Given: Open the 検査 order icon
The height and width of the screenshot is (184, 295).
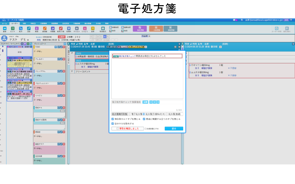Looking at the screenshot, I should pyautogui.click(x=37, y=29).
